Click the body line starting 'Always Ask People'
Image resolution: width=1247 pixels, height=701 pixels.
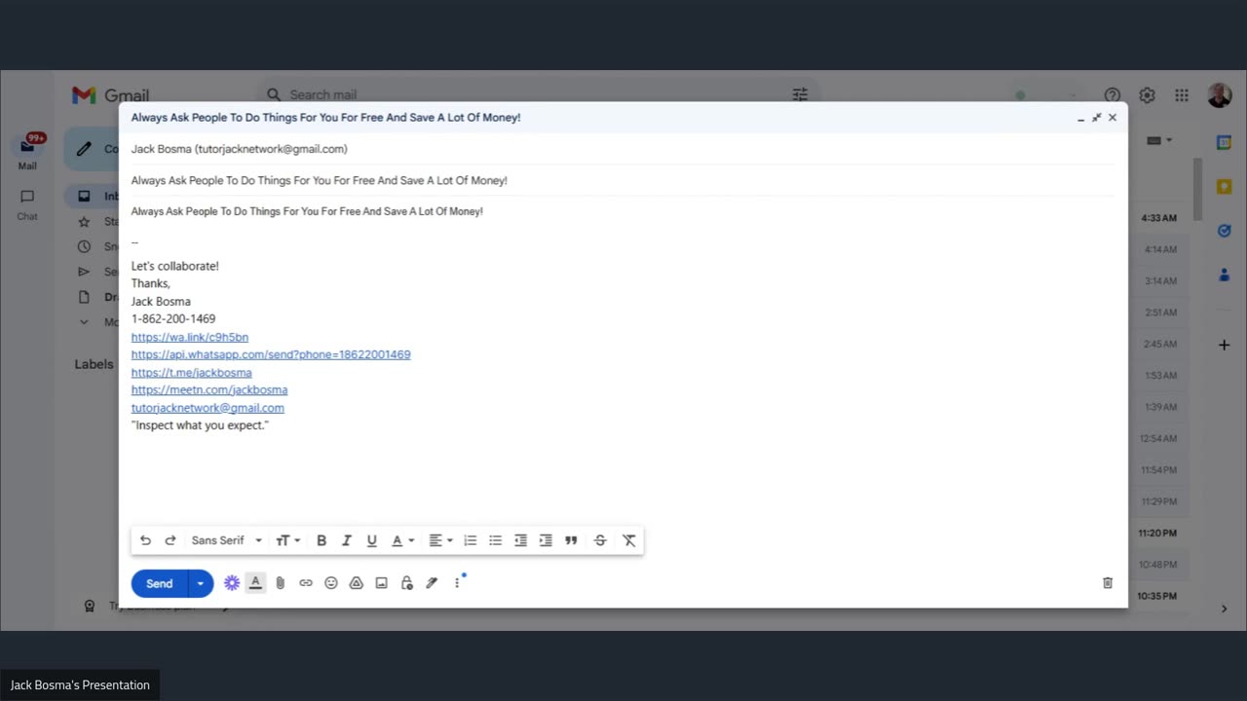coord(307,211)
